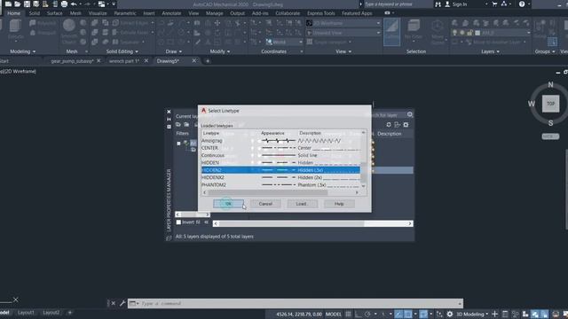Screen dimensions: 568x319
Task: Open the Parametric ribbon tab
Action: point(125,13)
